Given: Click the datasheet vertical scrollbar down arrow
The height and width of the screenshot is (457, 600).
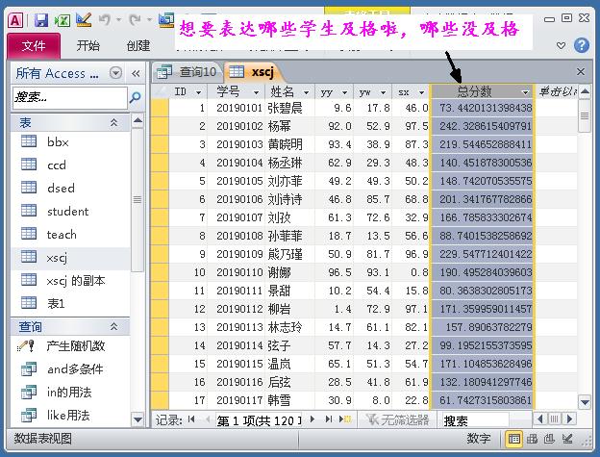Looking at the screenshot, I should coord(585,402).
